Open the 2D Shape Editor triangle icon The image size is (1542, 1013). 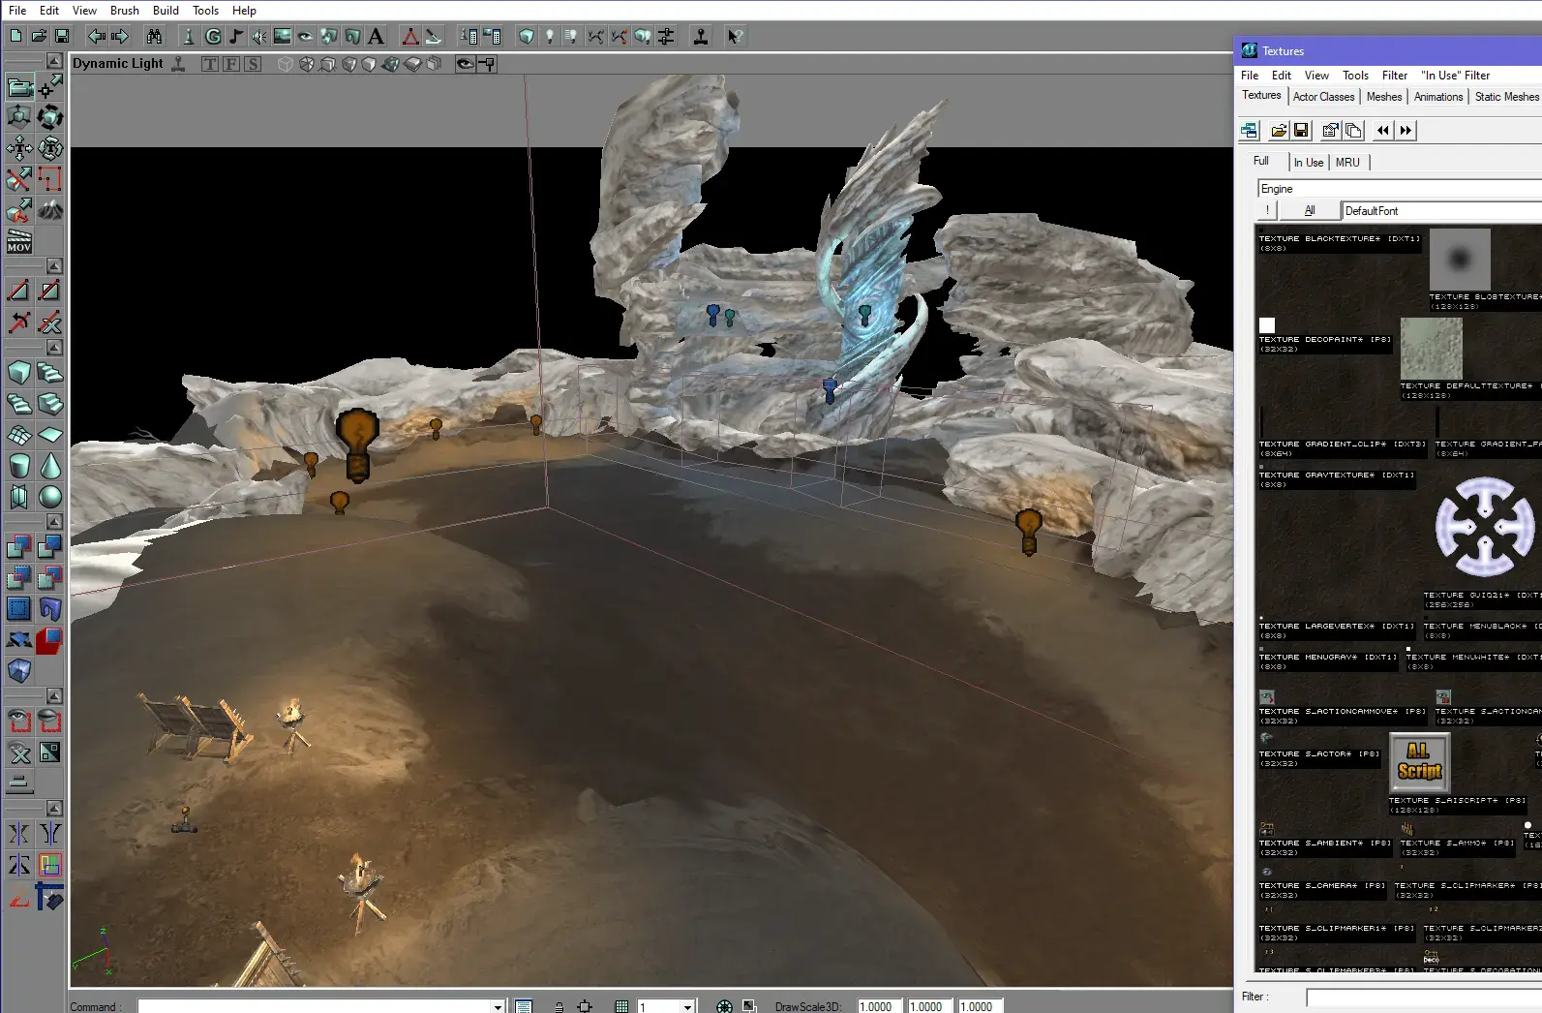410,37
